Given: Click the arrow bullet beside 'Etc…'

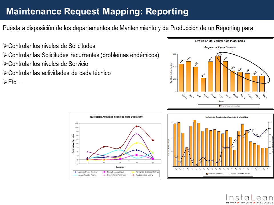Looking at the screenshot, I should point(5,82).
